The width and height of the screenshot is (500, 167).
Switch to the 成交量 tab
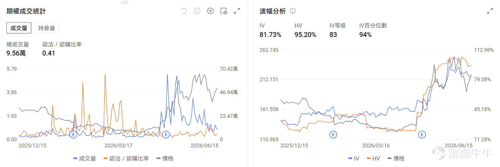(x=19, y=28)
